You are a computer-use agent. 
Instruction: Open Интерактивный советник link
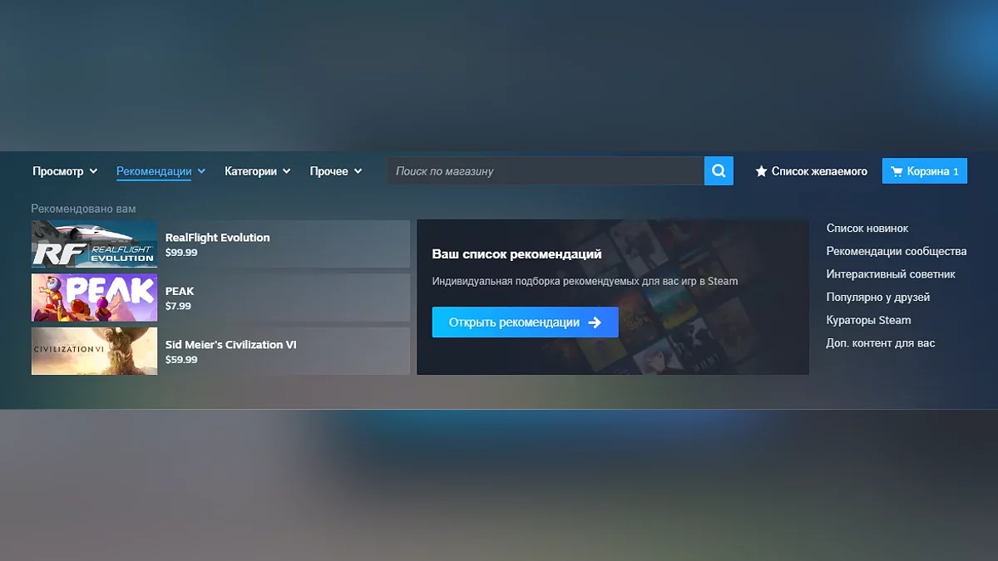click(x=891, y=274)
